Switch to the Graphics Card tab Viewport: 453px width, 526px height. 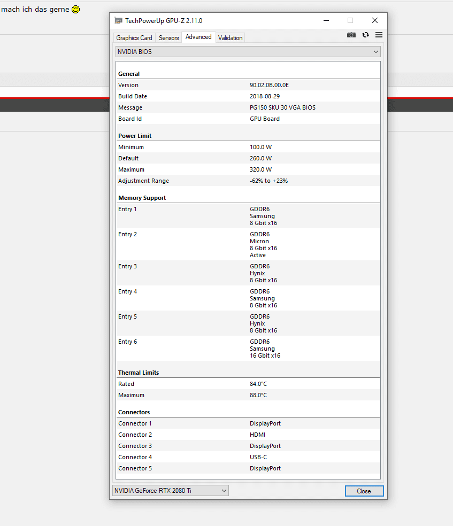pyautogui.click(x=134, y=38)
